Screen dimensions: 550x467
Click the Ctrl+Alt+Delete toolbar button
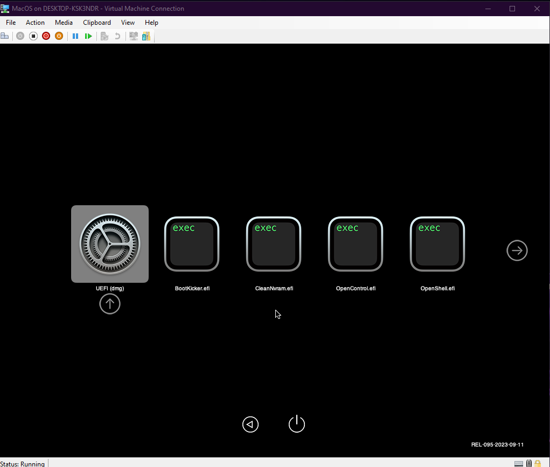click(5, 36)
